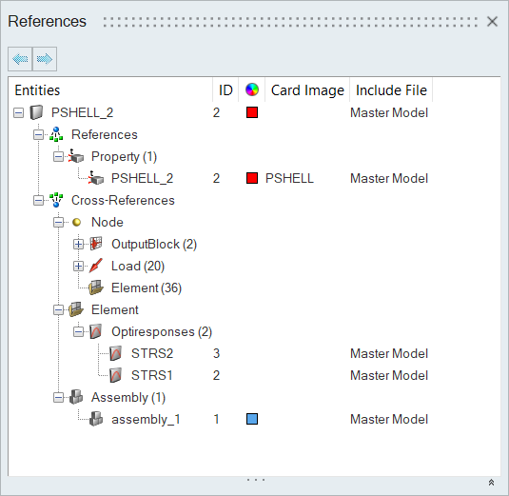Expand the OutputBlock (2) node
509x496 pixels.
click(x=78, y=244)
